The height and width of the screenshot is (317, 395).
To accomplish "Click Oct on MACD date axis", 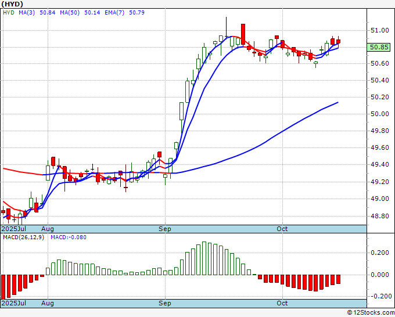I will coord(282,303).
